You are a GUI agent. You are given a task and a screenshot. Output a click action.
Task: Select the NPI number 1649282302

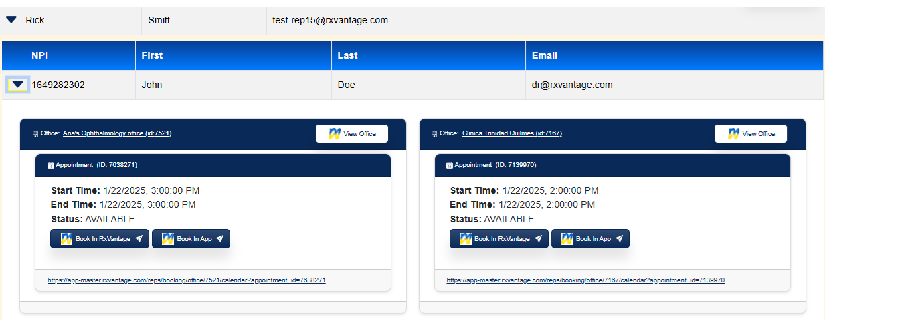(x=58, y=85)
